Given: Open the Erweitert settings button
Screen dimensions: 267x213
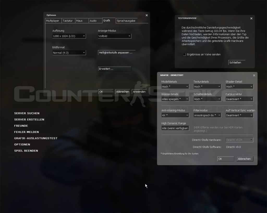Looking at the screenshot, I should (x=115, y=69).
